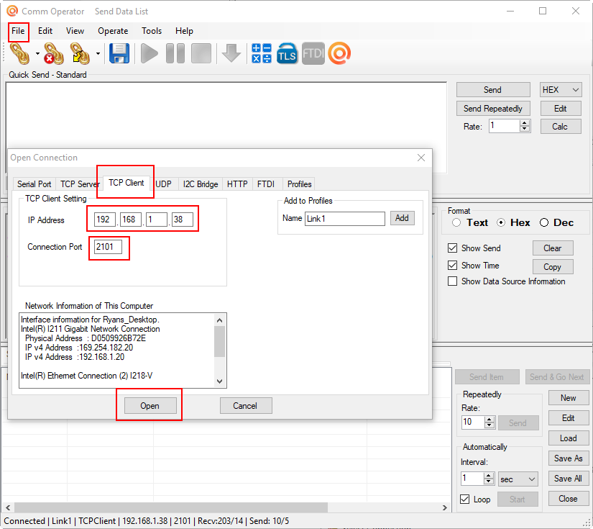Open the Tools menu
This screenshot has height=529, width=593.
[152, 31]
